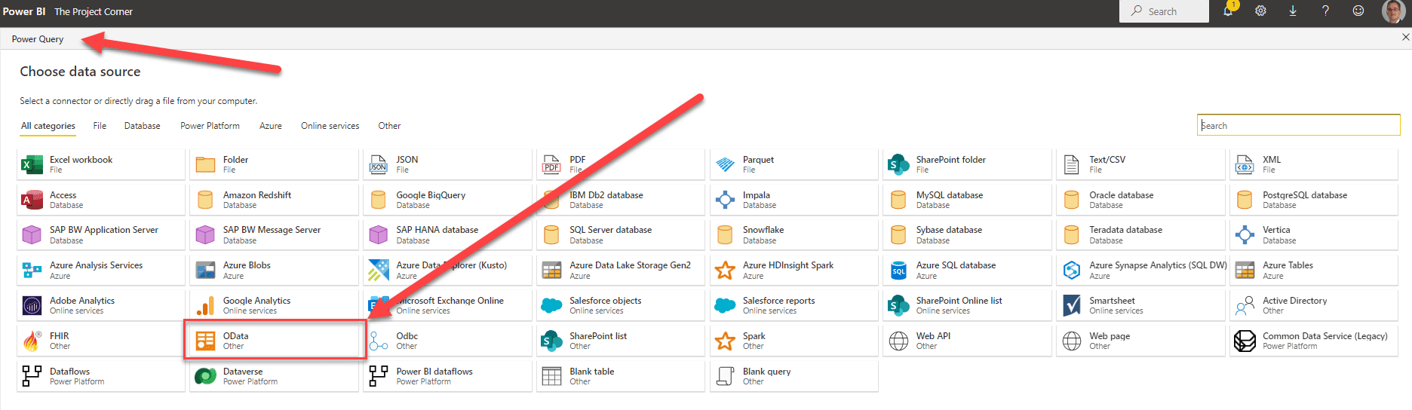Viewport: 1412px width, 410px height.
Task: Select the Web API globe icon
Action: click(x=898, y=341)
